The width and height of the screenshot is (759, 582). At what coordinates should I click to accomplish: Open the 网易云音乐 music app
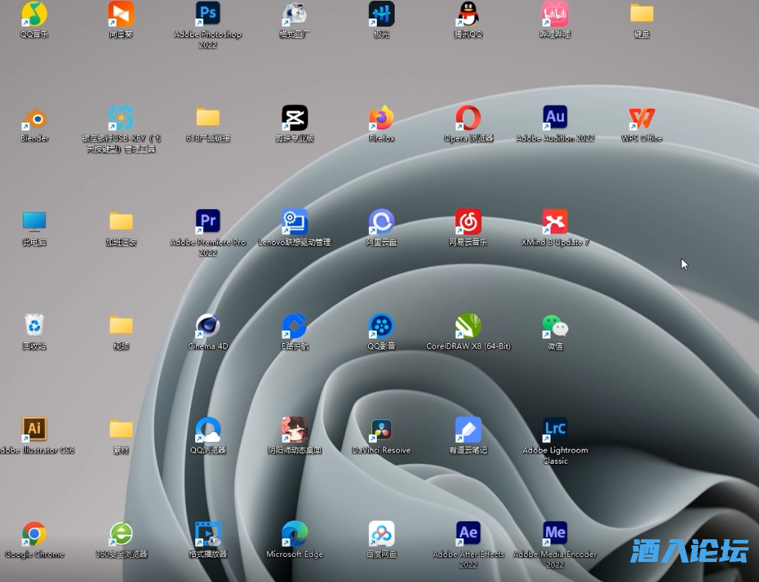point(468,220)
